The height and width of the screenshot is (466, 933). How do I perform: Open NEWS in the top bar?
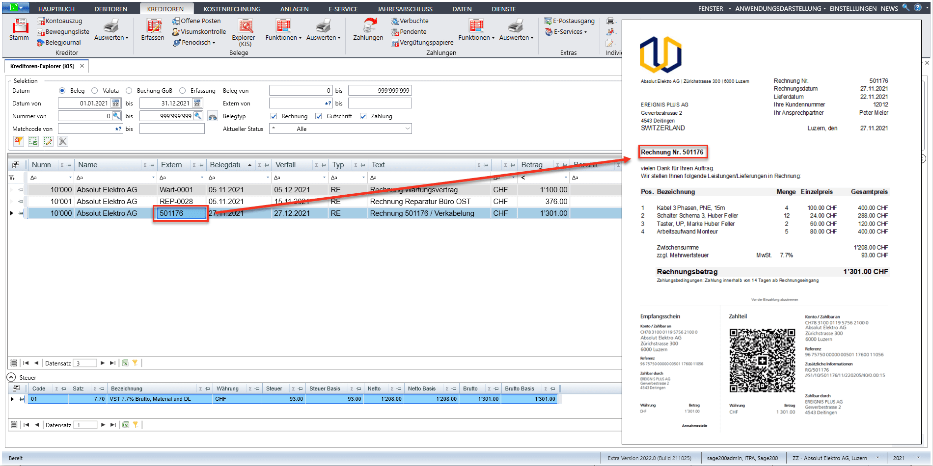[889, 8]
